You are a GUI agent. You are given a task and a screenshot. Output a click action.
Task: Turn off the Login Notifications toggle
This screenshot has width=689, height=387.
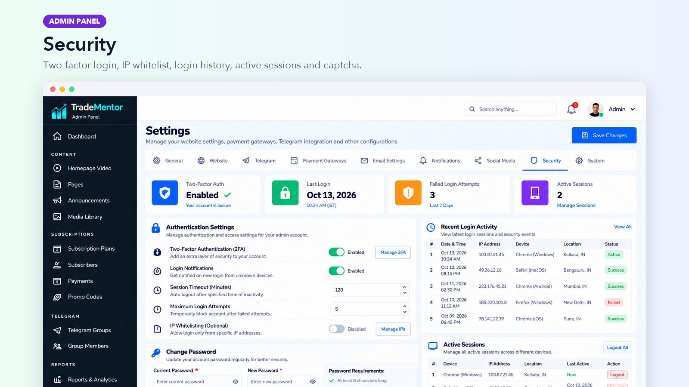pyautogui.click(x=337, y=271)
